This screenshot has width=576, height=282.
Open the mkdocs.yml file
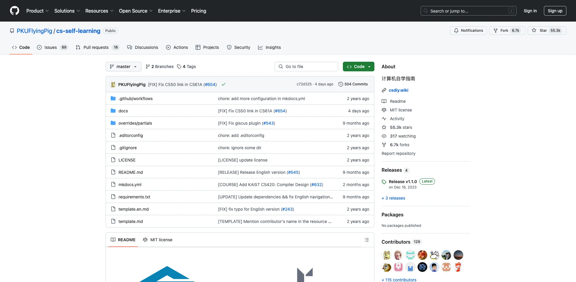[130, 185]
